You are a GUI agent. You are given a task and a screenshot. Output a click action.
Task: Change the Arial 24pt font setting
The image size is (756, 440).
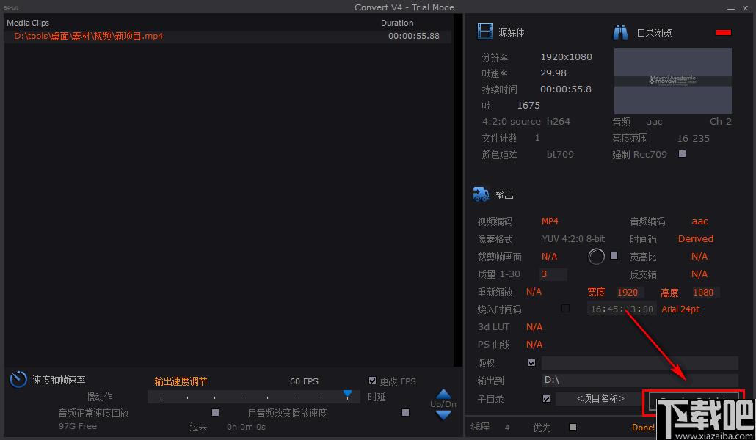680,309
